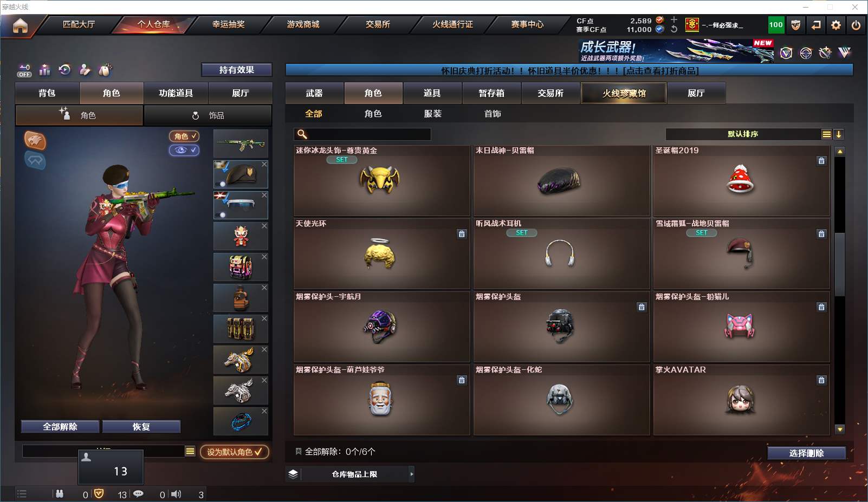The height and width of the screenshot is (502, 868).
Task: Click the 选择删除 button
Action: 807,453
